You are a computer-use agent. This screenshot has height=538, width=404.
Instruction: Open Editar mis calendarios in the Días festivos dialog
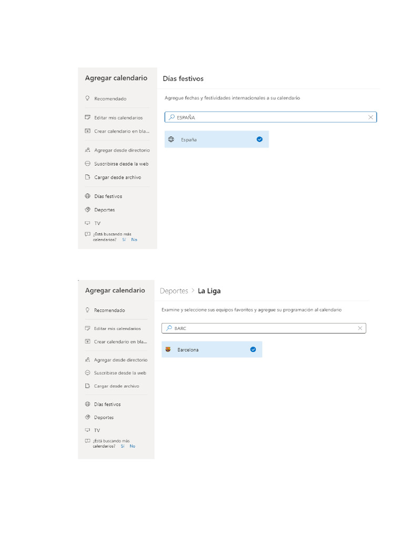click(118, 118)
